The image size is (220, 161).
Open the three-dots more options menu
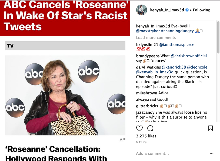211,154
